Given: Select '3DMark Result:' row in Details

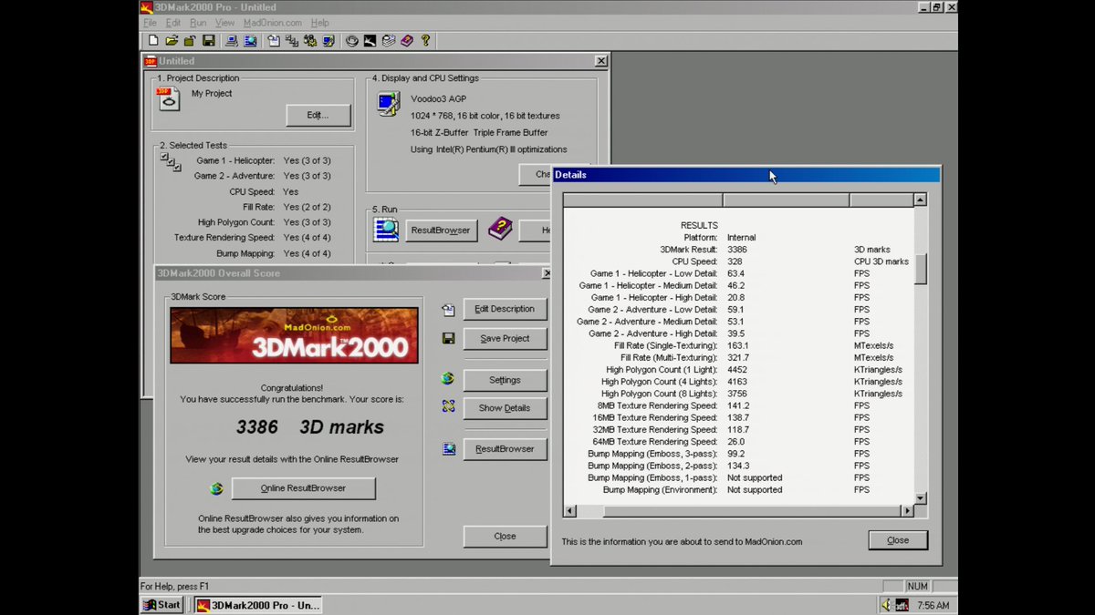Looking at the screenshot, I should point(737,250).
